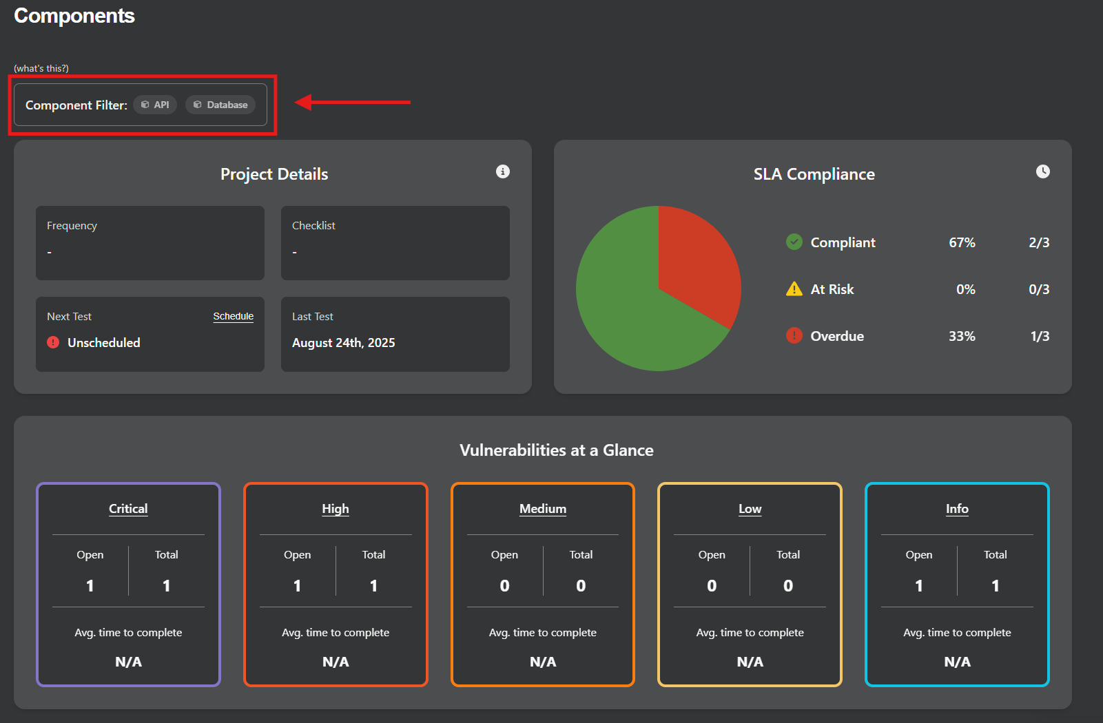This screenshot has height=723, width=1103.
Task: Click the green Compliant checkmark icon
Action: pos(794,242)
